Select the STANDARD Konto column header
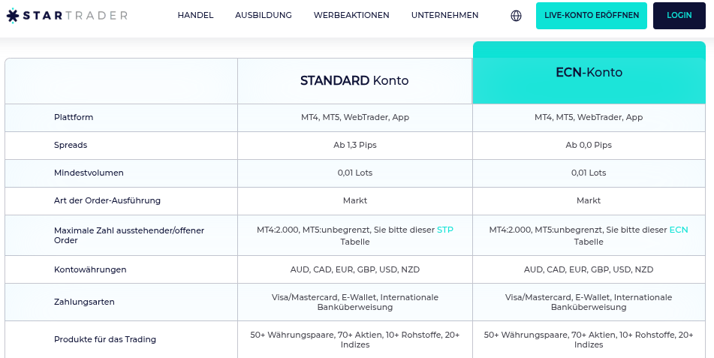 354,80
